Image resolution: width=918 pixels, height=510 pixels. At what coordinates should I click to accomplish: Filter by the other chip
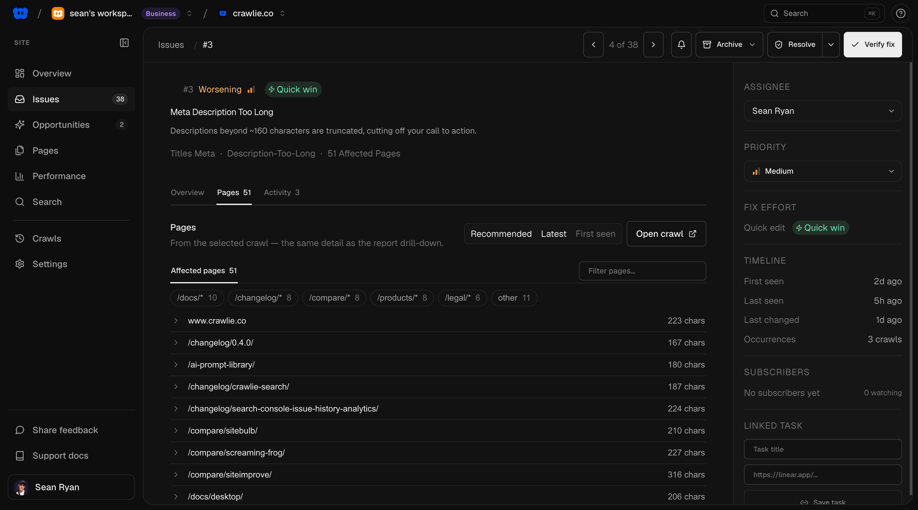514,298
